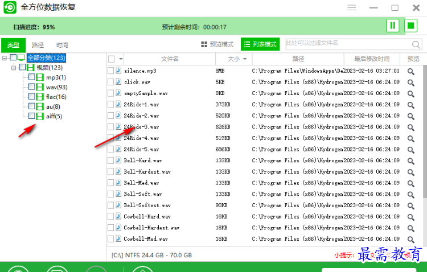Switch to 预览模式 view
The image size is (427, 272).
point(217,44)
